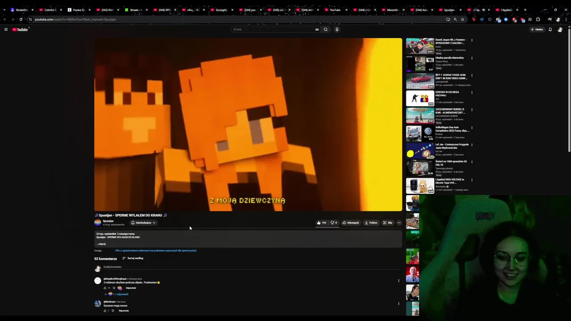
Task: Open the on-screen keyboard icon in search
Action: click(317, 29)
